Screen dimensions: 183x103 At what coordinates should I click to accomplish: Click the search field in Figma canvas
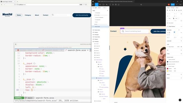tap(135, 31)
